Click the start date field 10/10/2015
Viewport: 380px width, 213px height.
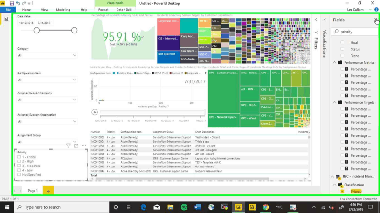coord(26,23)
